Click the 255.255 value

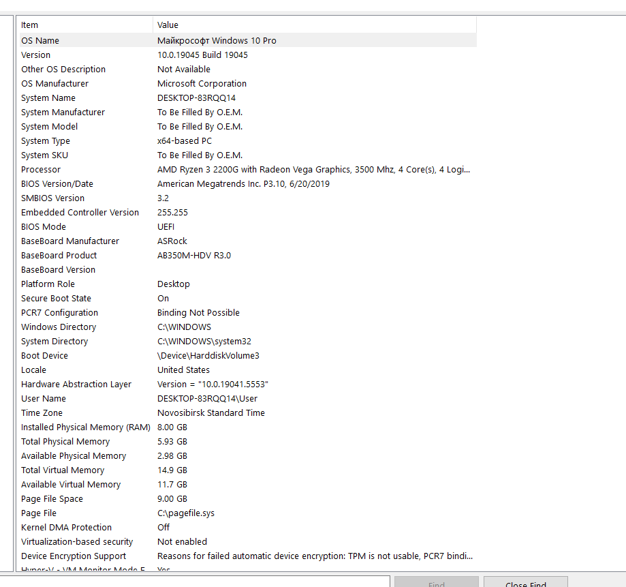pos(172,213)
